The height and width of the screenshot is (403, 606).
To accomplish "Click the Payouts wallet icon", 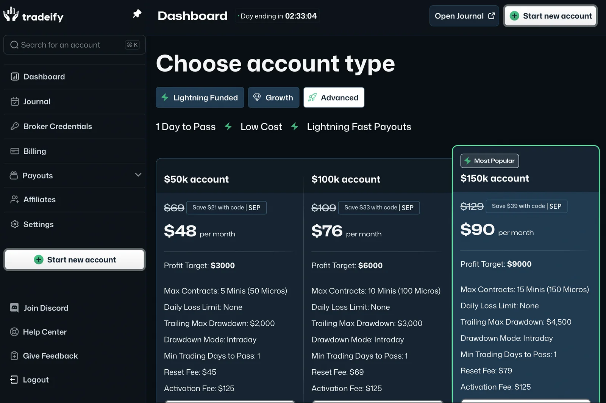I will pyautogui.click(x=14, y=175).
